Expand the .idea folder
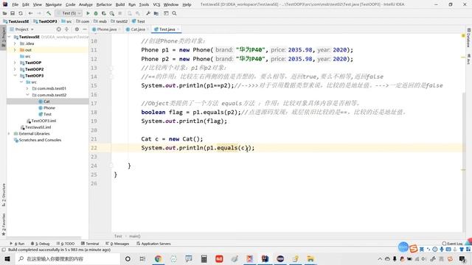The width and height of the screenshot is (472, 265). pos(15,43)
